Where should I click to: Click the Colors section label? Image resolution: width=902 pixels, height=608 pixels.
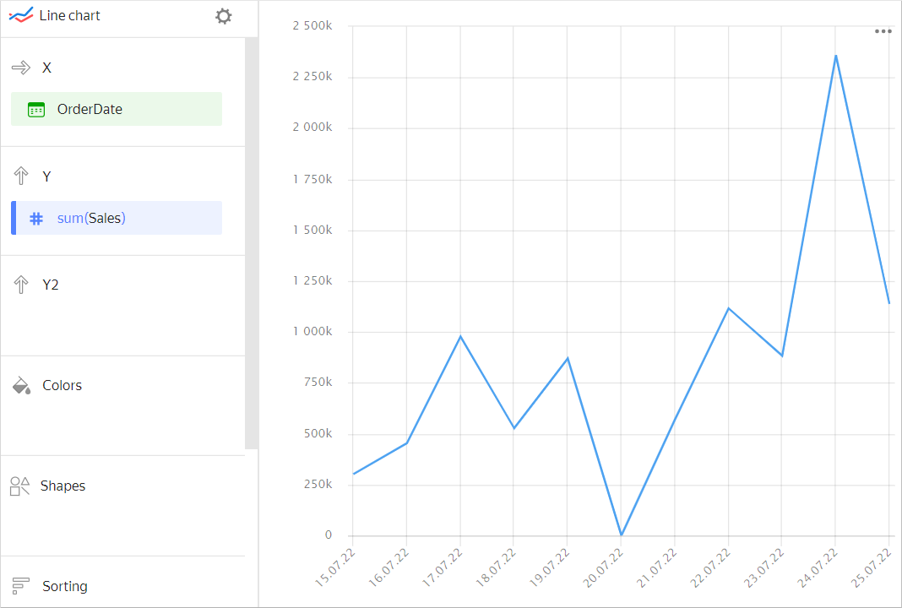tap(62, 386)
